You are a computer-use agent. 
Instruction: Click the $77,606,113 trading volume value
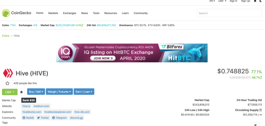255,105
